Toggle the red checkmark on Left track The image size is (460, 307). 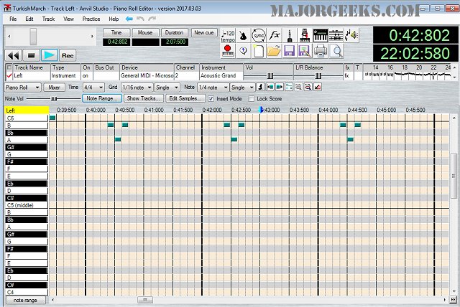pos(9,76)
